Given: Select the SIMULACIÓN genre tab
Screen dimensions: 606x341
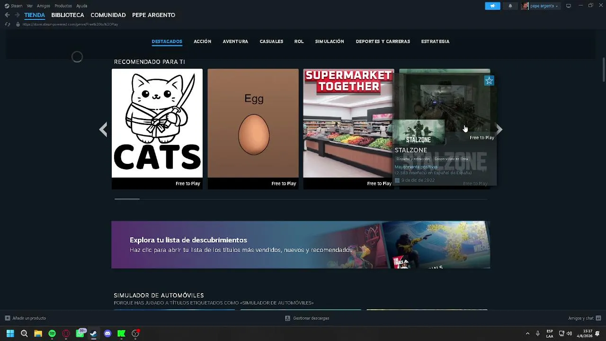Looking at the screenshot, I should 330,42.
